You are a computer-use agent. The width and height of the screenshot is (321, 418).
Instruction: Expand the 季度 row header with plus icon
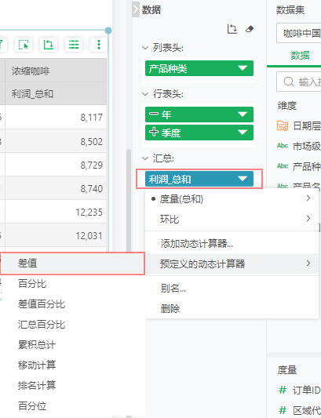coord(153,132)
